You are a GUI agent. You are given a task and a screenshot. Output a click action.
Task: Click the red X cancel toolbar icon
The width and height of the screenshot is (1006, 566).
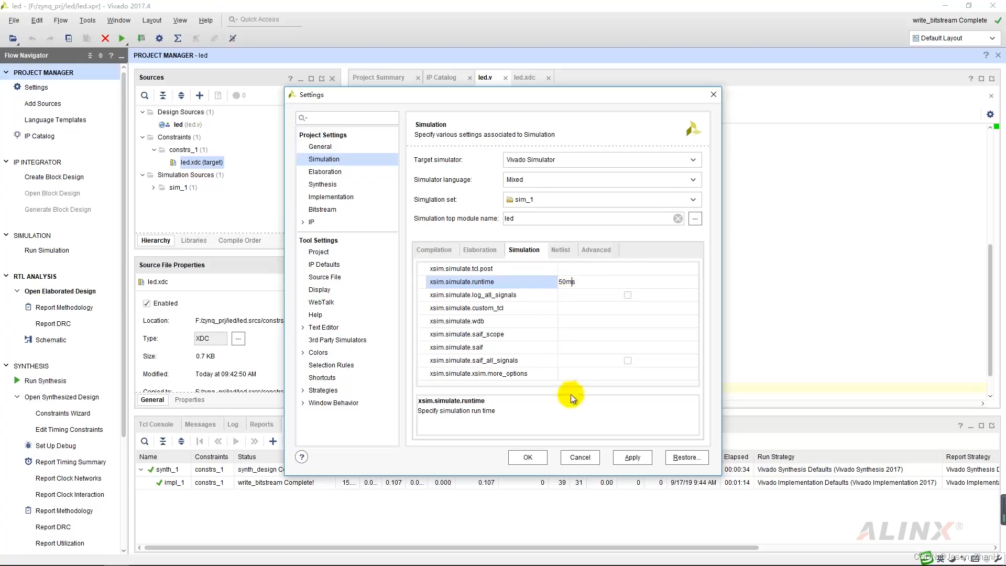coord(105,38)
